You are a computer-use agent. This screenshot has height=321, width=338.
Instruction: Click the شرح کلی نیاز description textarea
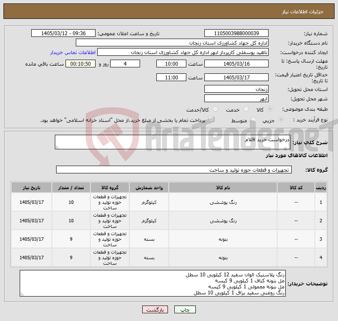point(173,142)
